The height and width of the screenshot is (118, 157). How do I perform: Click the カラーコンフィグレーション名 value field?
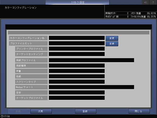[77, 38]
